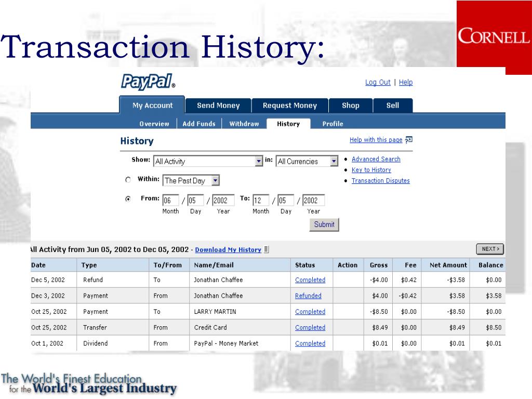Select the History sub-tab

[288, 124]
